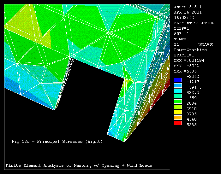Viewport: 221px width, 174px height.
Task: Choose the yellow-green legend swatch
Action: tap(178, 107)
